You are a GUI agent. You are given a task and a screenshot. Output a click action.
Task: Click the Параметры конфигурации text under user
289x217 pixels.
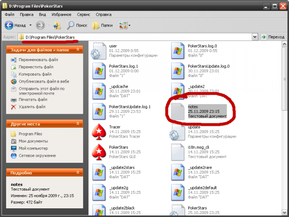[133, 55]
